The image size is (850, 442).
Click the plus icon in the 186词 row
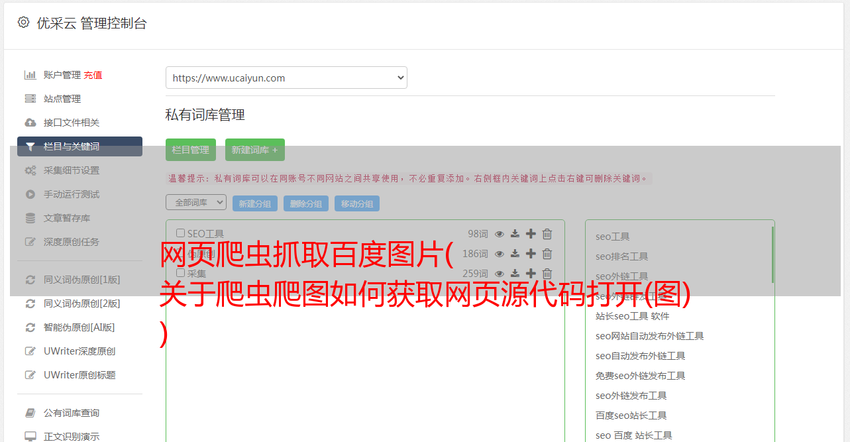click(x=531, y=254)
